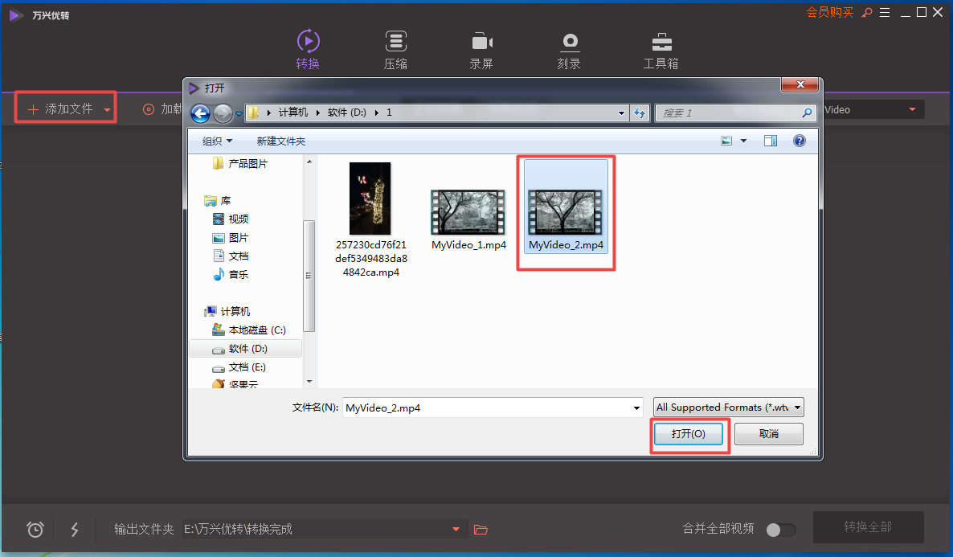Screen dimensions: 953x557
Task: Switch to the 转换 tab
Action: [308, 50]
